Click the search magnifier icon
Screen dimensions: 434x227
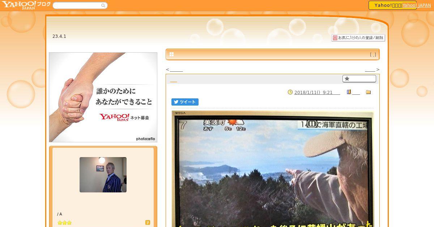pos(103,5)
